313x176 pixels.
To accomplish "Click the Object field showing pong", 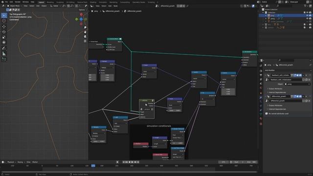I will [297, 84].
